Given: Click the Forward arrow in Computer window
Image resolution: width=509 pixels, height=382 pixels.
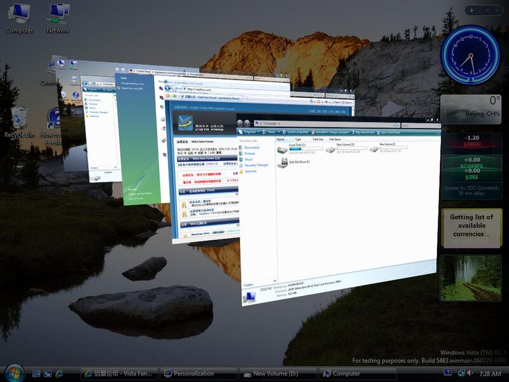Looking at the screenshot, I should 247,123.
